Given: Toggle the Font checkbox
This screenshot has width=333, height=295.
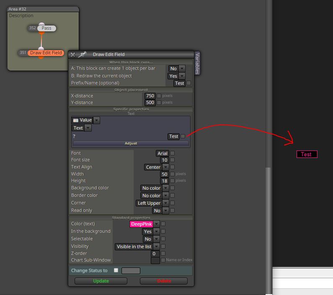Looking at the screenshot, I should (x=173, y=153).
